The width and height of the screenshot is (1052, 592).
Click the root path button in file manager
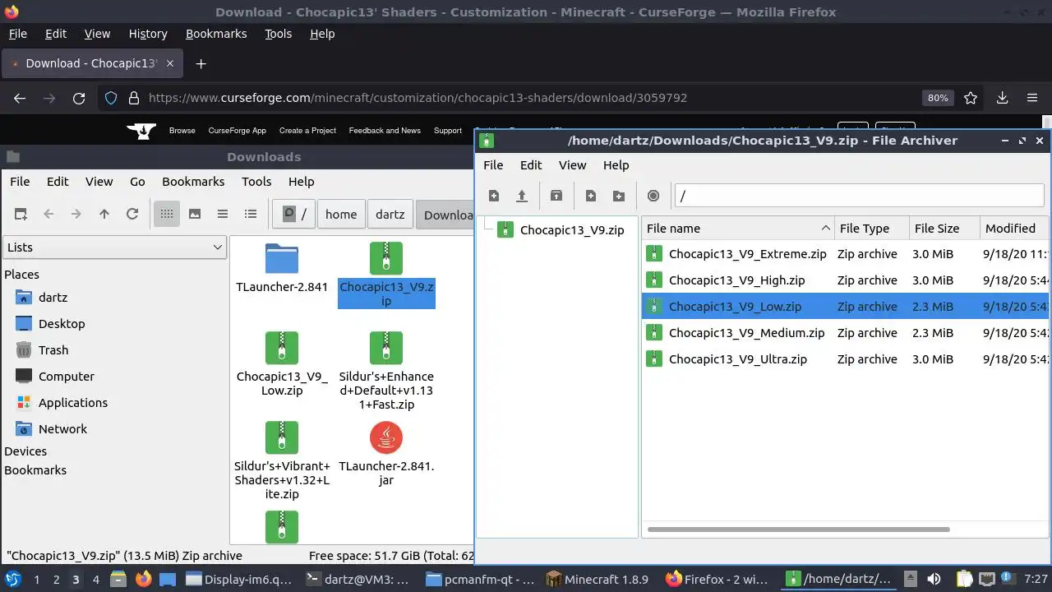pos(294,214)
